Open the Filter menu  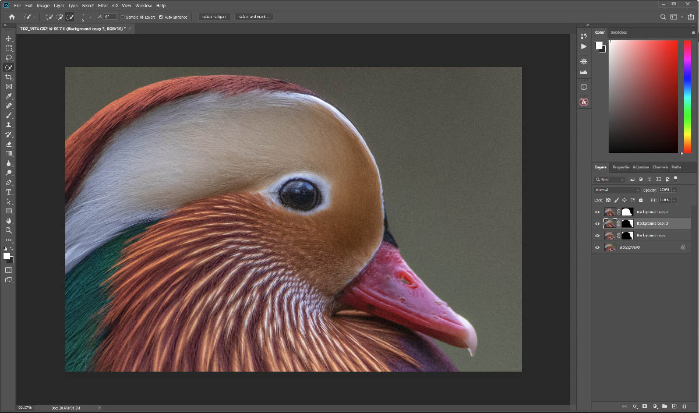click(103, 5)
